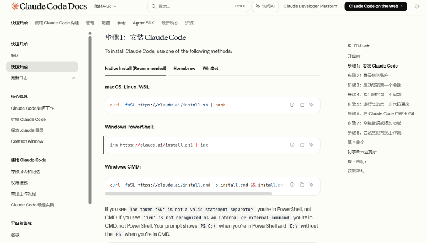
Task: Open 权限模式 sidebar page
Action: pos(19,183)
